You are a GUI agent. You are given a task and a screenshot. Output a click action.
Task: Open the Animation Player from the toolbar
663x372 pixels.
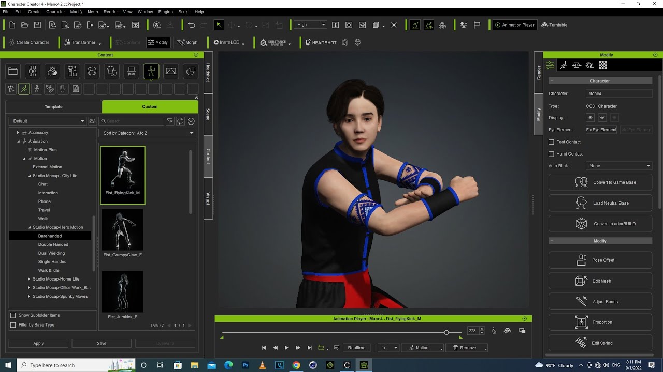point(514,25)
